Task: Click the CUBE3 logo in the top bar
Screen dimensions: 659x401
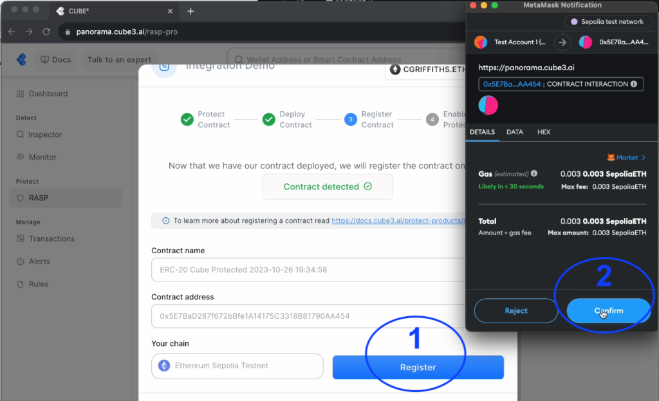Action: coord(21,60)
